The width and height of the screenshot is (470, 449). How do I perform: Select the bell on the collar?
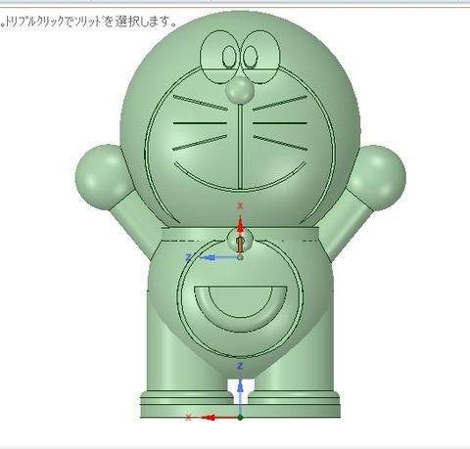tap(240, 240)
